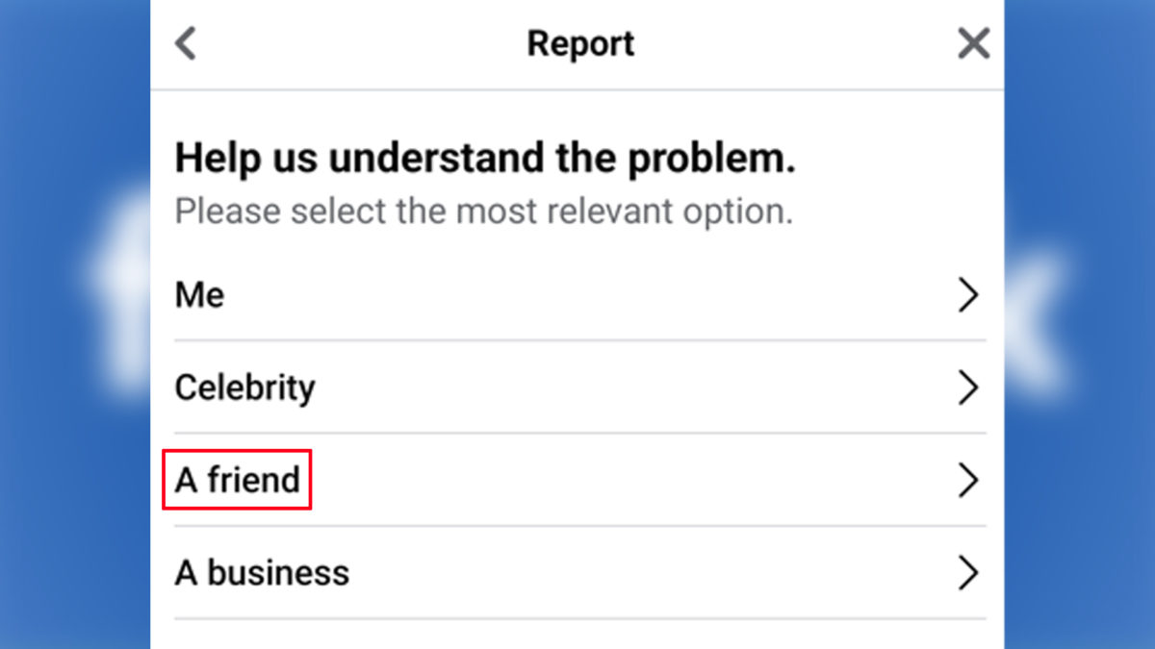Open the A friend chevron arrow

(x=968, y=480)
